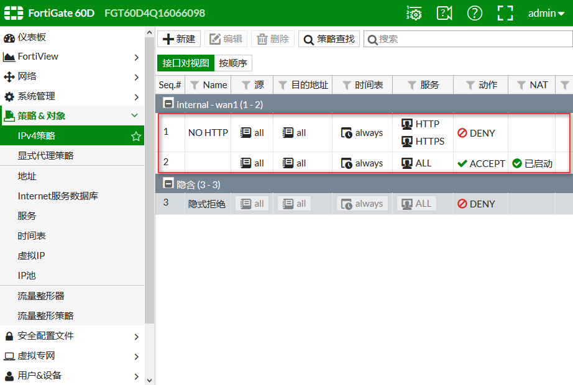
Task: Switch to 接口对视图 tab
Action: [186, 63]
